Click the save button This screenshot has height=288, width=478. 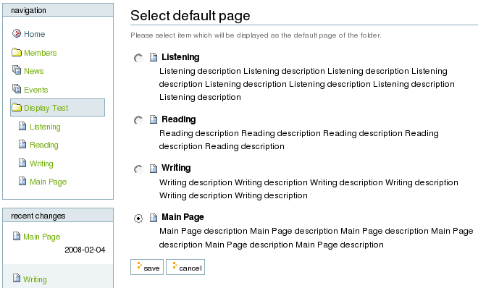147,267
